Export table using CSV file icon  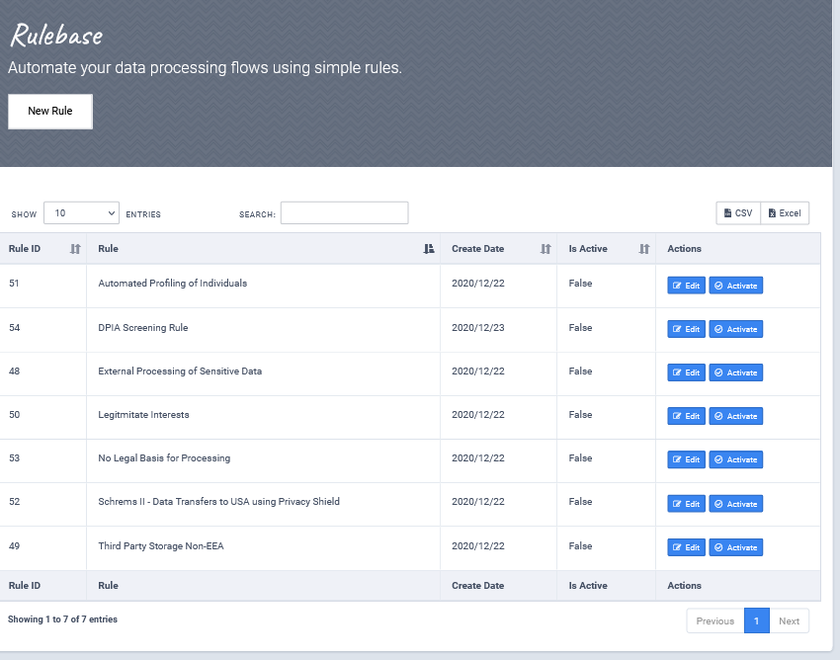click(727, 213)
